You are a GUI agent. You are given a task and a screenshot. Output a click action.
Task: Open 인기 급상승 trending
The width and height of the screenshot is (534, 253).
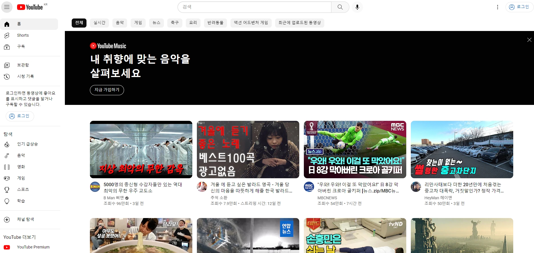(29, 144)
